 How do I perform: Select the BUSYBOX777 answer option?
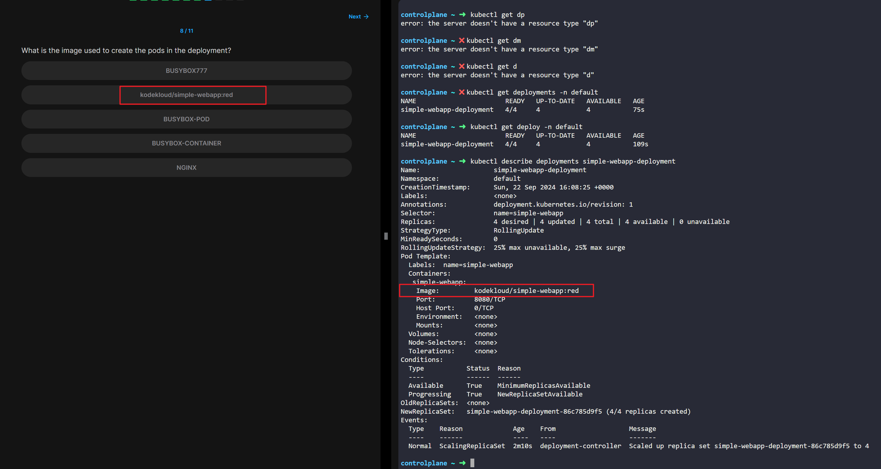(x=186, y=71)
